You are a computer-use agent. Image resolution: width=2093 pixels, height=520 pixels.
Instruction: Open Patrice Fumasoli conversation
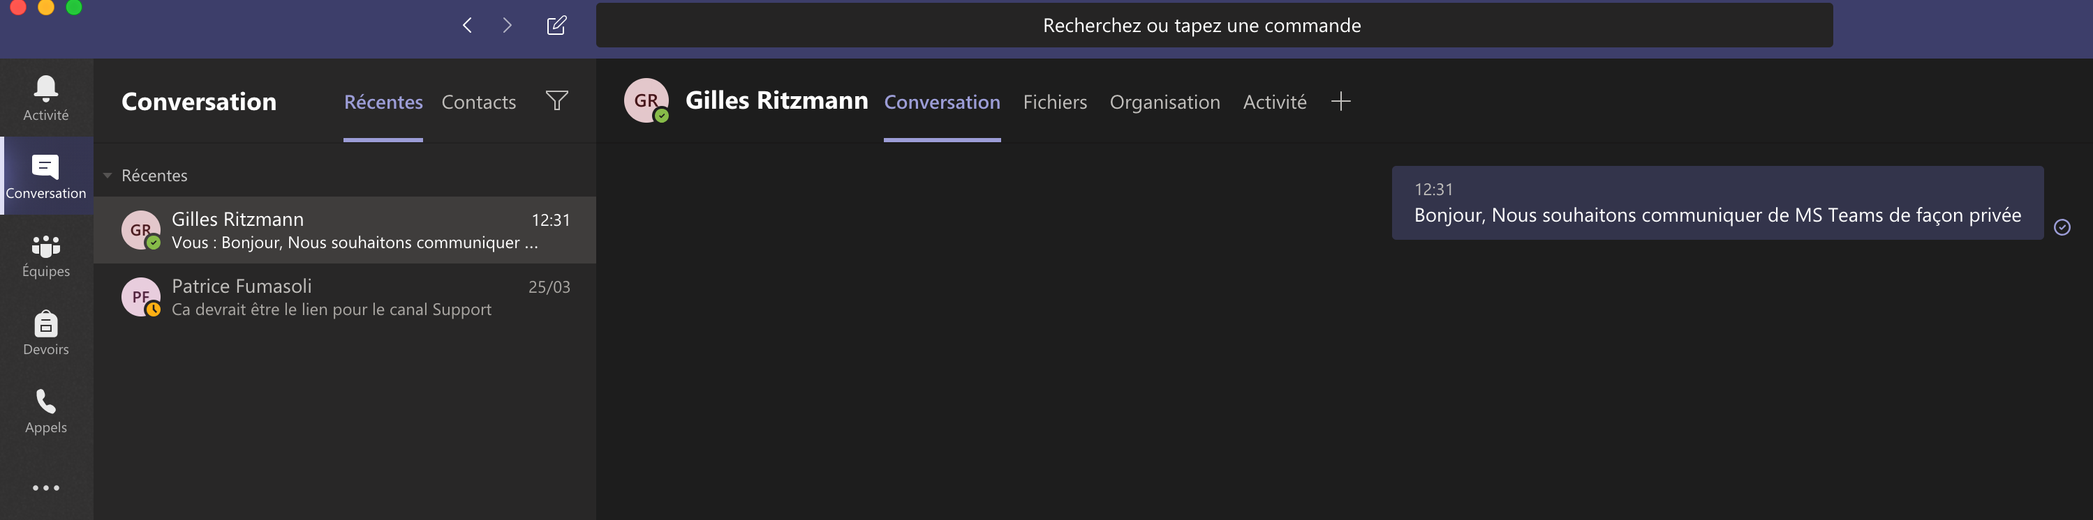point(346,298)
